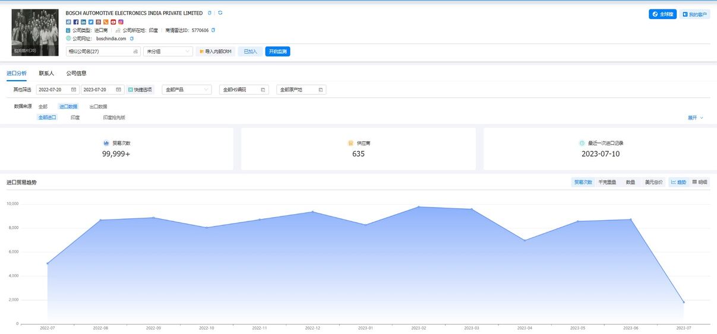Switch chart to 趋势 trend view
This screenshot has height=334, width=717.
coord(678,182)
